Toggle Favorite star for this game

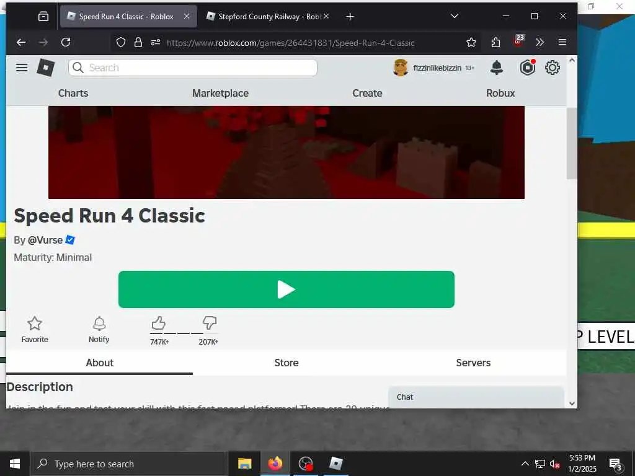pyautogui.click(x=35, y=330)
